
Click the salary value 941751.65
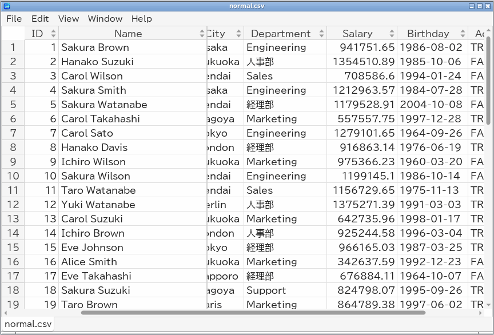362,47
